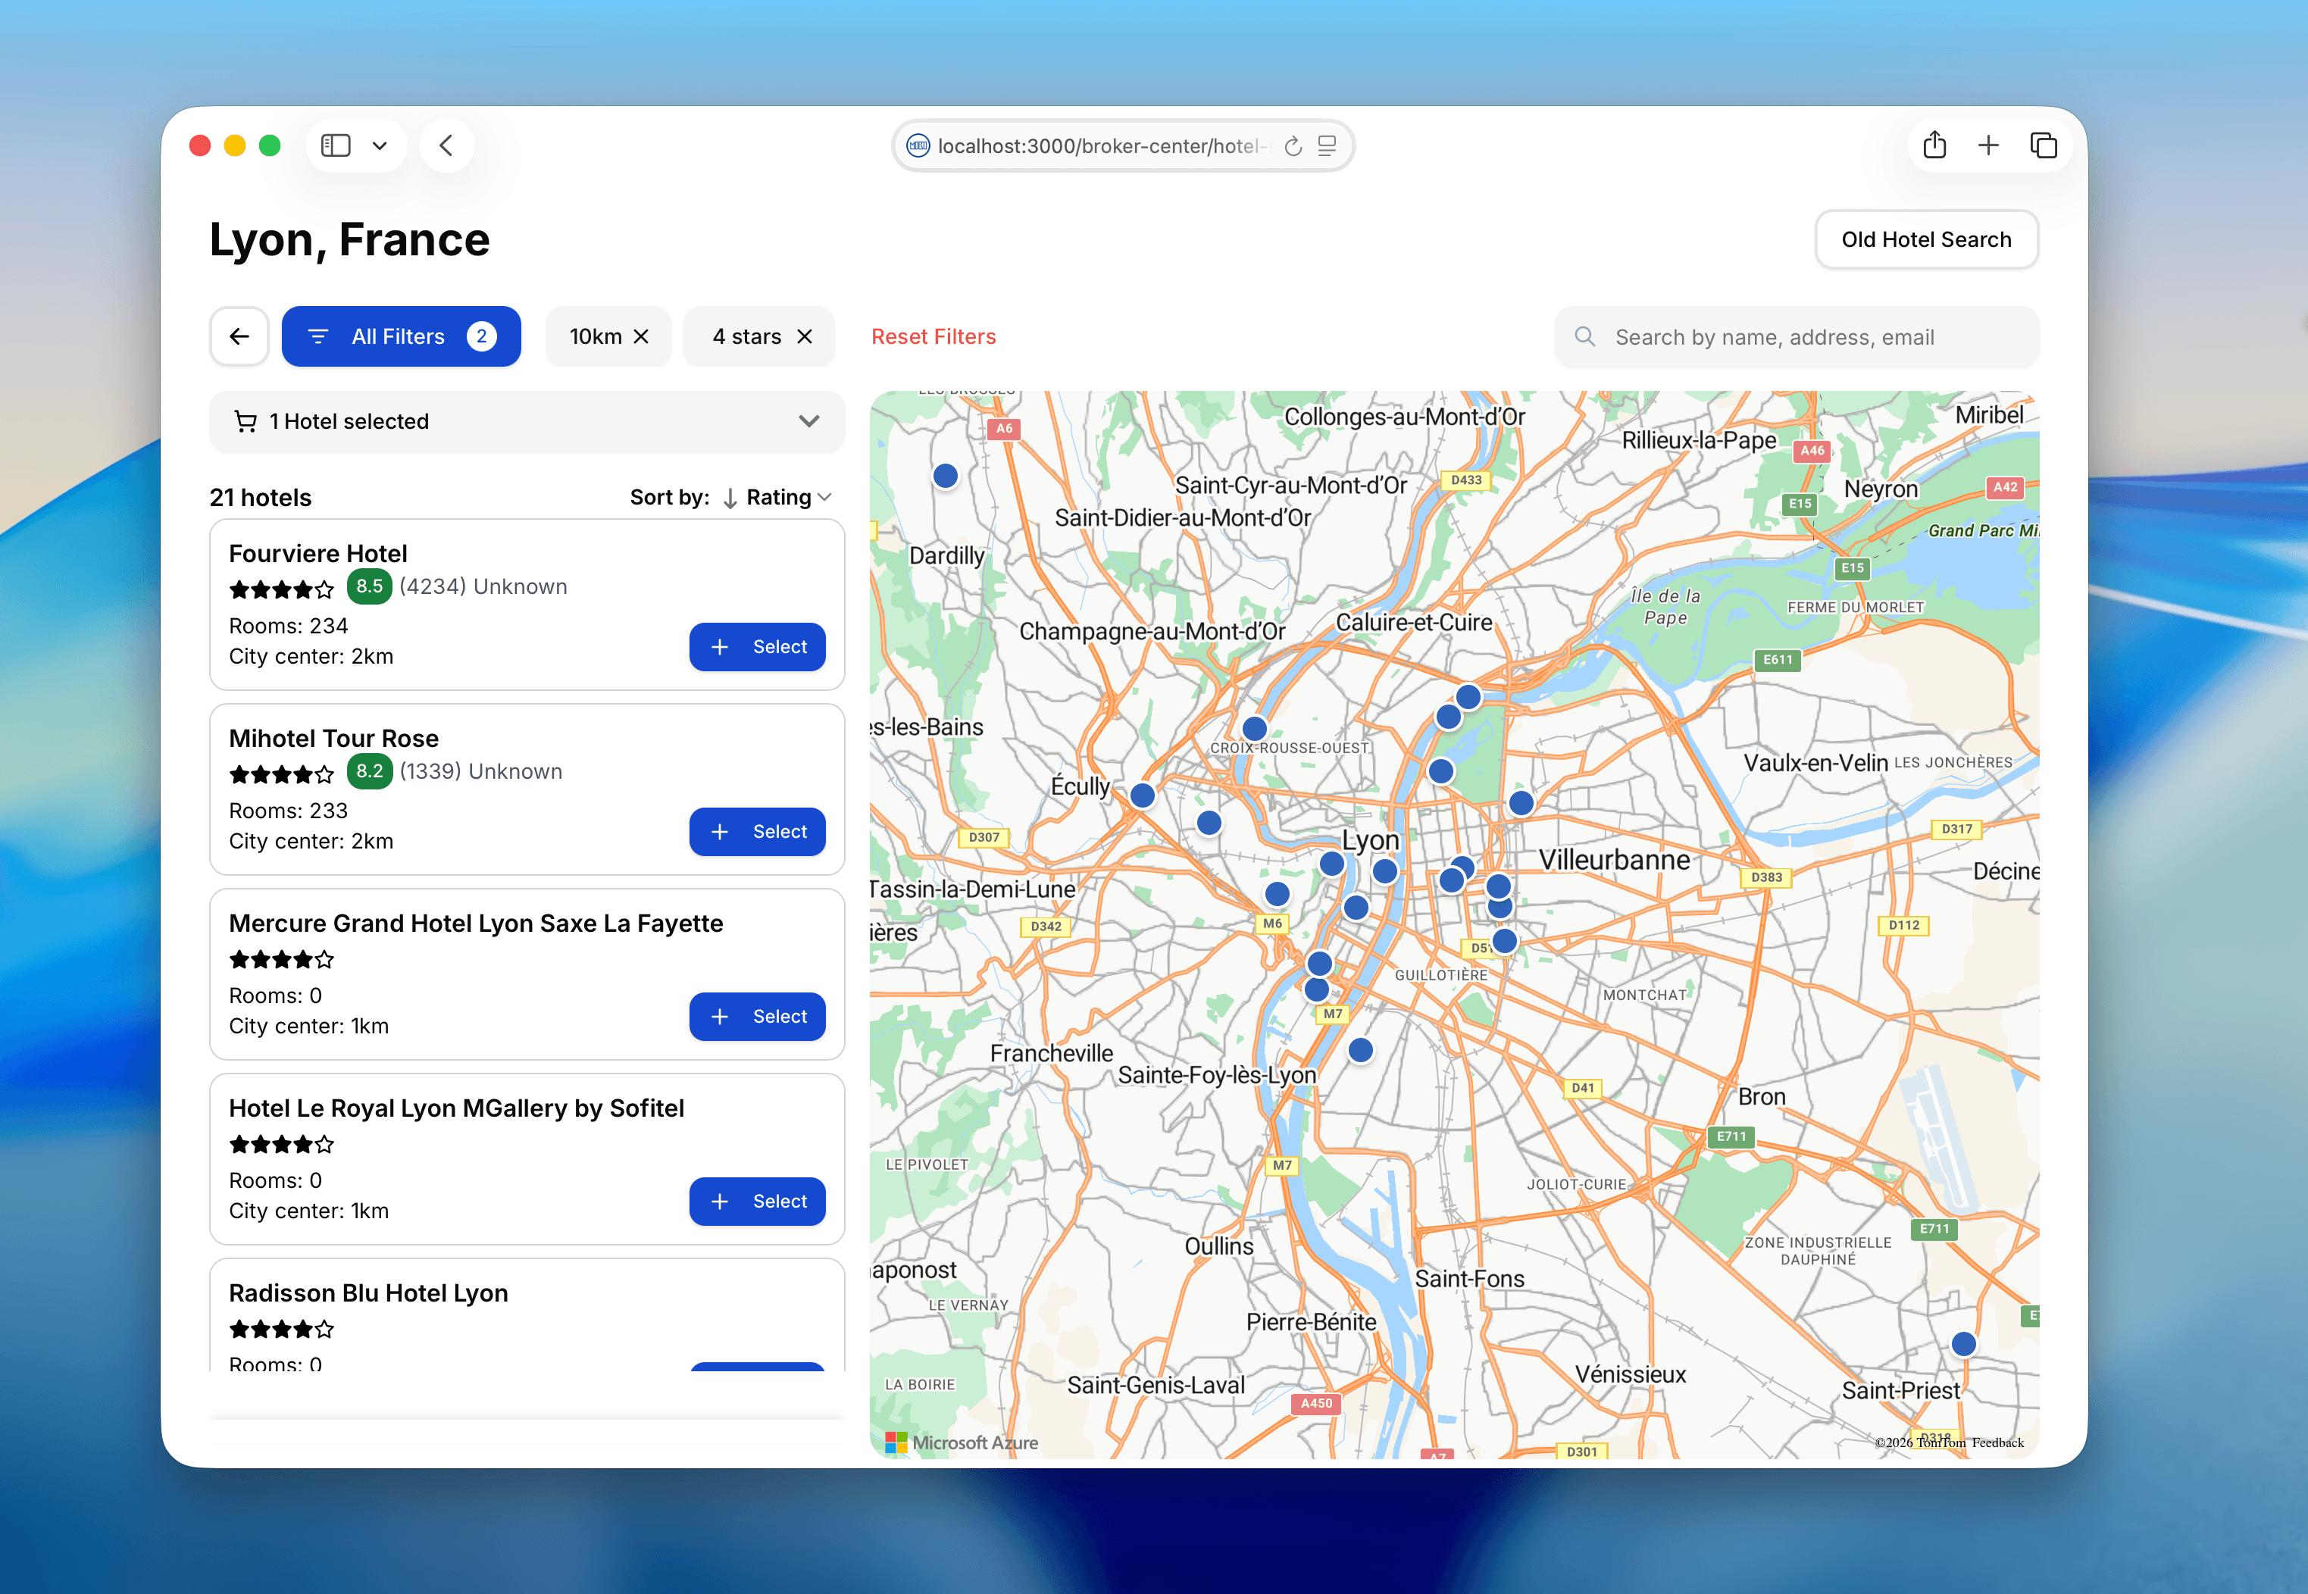The height and width of the screenshot is (1594, 2308).
Task: Toggle the browser sidebar icon
Action: (336, 145)
